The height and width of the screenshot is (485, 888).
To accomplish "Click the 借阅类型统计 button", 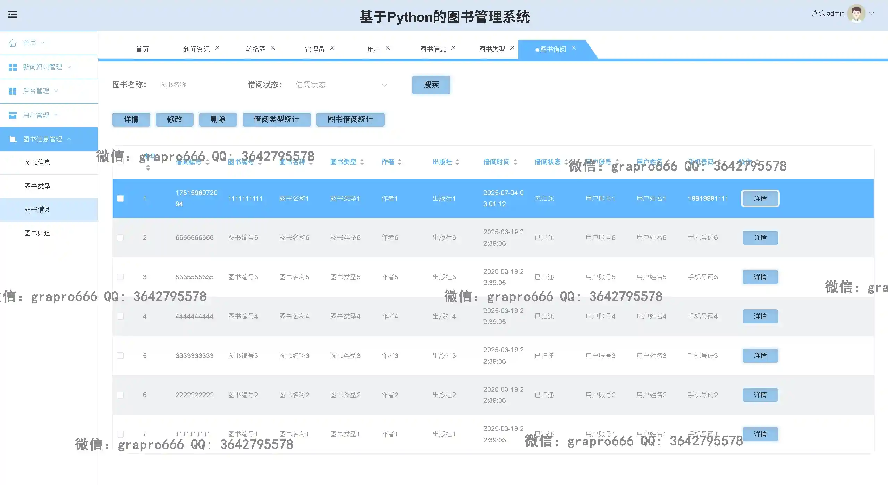I will 276,120.
